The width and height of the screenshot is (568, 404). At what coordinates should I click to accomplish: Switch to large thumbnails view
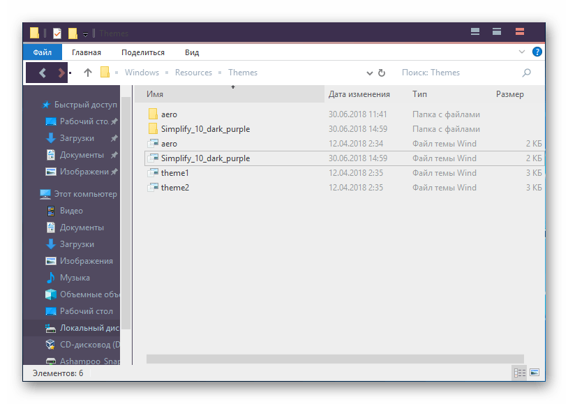coord(535,373)
